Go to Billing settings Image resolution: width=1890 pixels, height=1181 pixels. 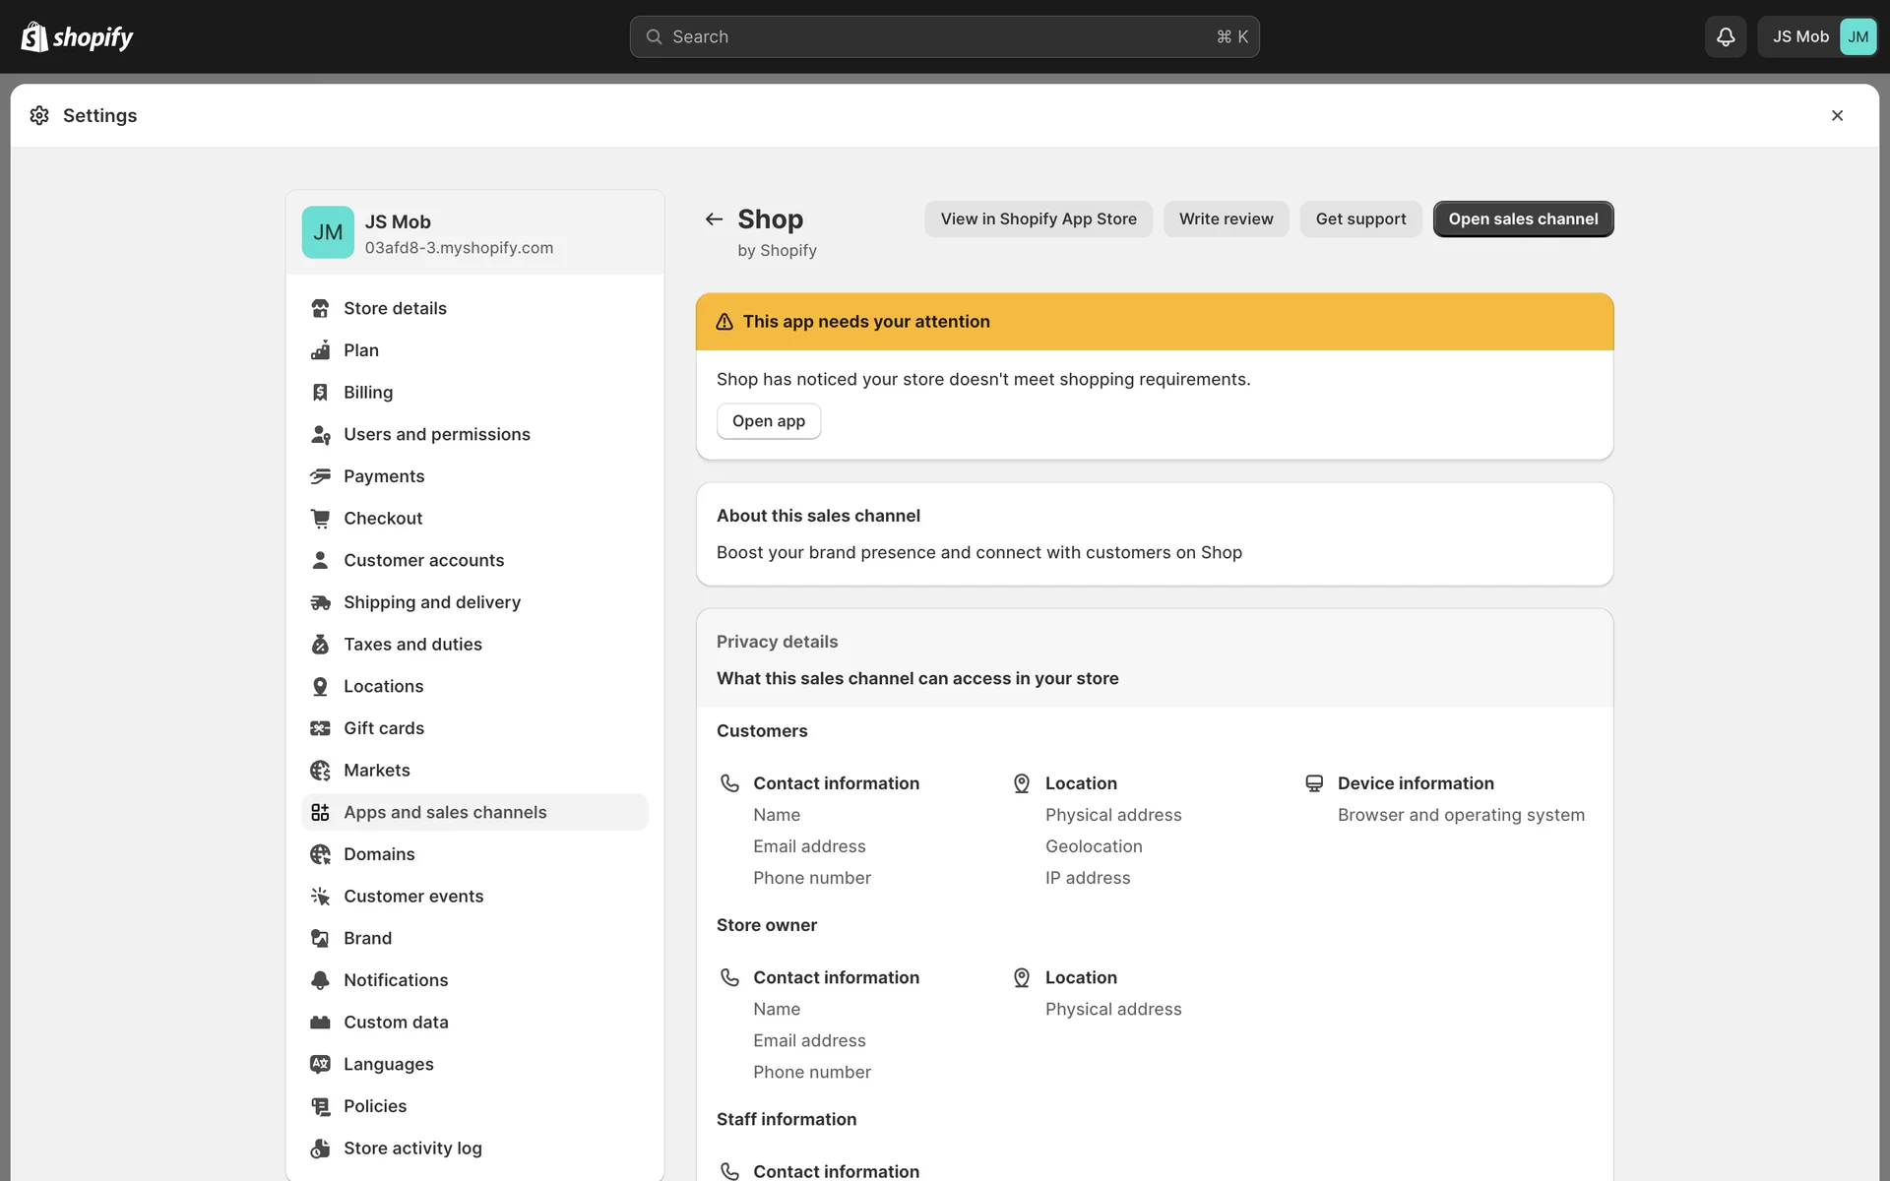(368, 393)
